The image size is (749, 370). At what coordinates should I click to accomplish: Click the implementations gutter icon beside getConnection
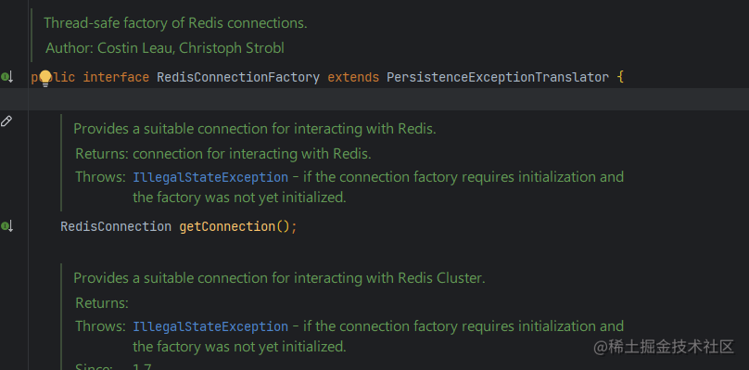pyautogui.click(x=7, y=226)
